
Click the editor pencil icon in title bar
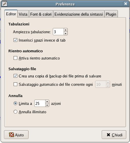(4, 4)
